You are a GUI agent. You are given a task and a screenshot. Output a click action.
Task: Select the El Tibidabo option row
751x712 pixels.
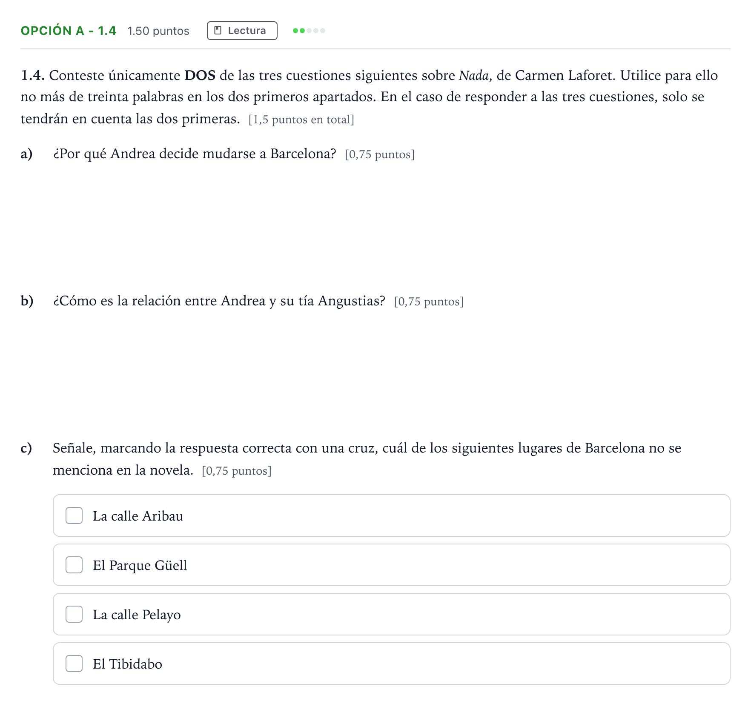click(392, 664)
